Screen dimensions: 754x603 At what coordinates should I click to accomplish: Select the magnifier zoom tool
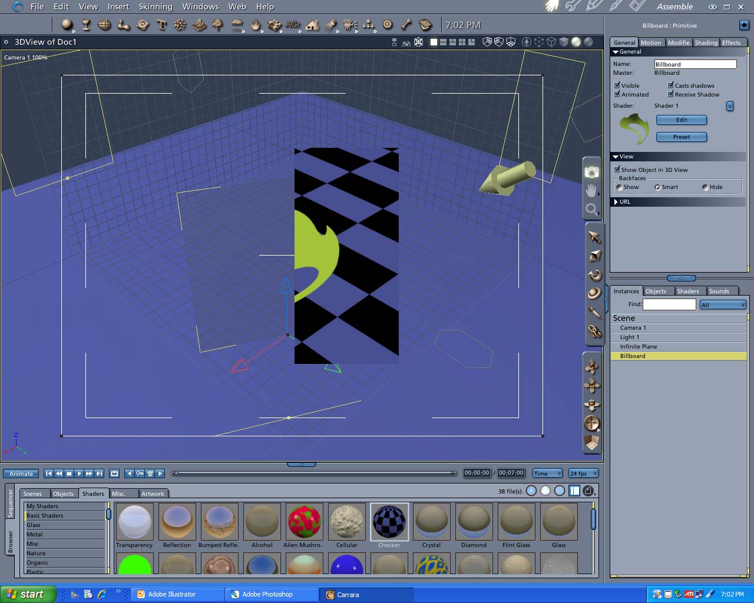[x=591, y=209]
